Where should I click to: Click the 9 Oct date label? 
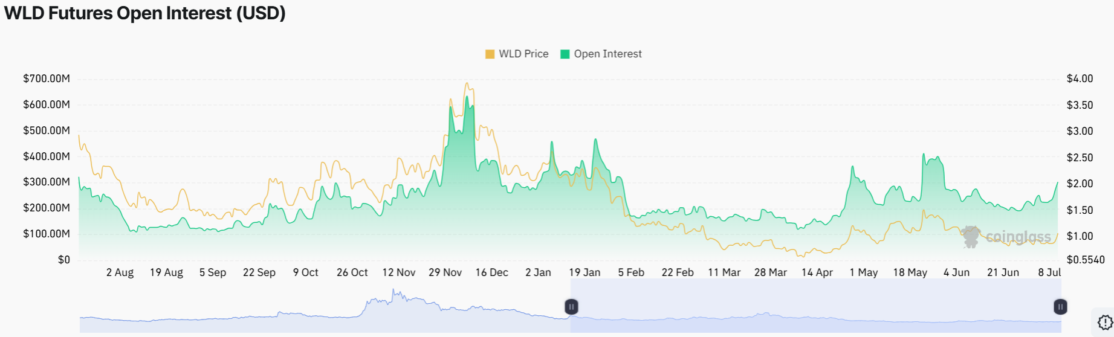(x=306, y=272)
